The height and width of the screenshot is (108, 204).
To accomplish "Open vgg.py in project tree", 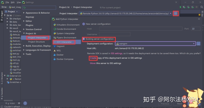I will (15, 67).
